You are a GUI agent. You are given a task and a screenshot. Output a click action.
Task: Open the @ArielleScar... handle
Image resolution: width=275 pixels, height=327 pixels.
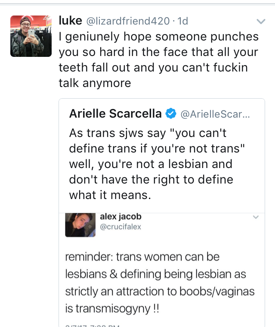214,114
